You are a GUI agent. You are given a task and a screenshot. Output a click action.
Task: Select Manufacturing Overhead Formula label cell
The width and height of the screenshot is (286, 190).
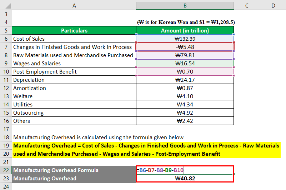tap(74, 170)
